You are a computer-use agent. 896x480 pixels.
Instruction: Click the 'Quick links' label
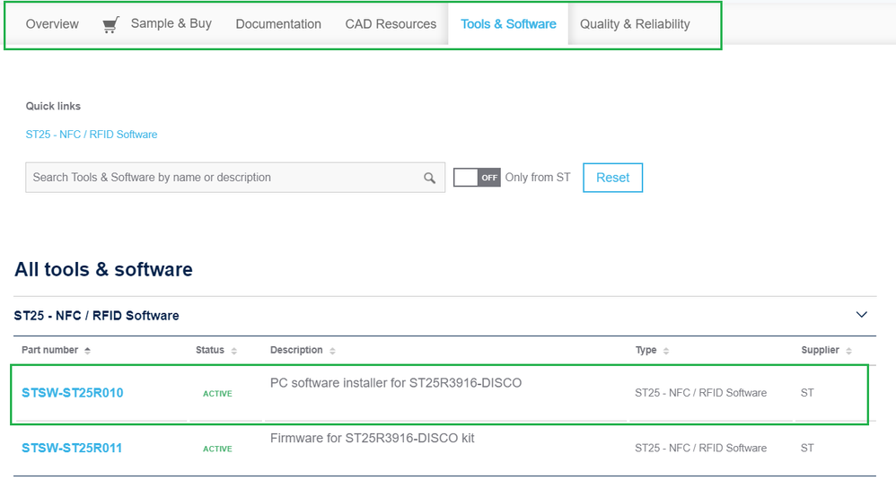pyautogui.click(x=53, y=106)
